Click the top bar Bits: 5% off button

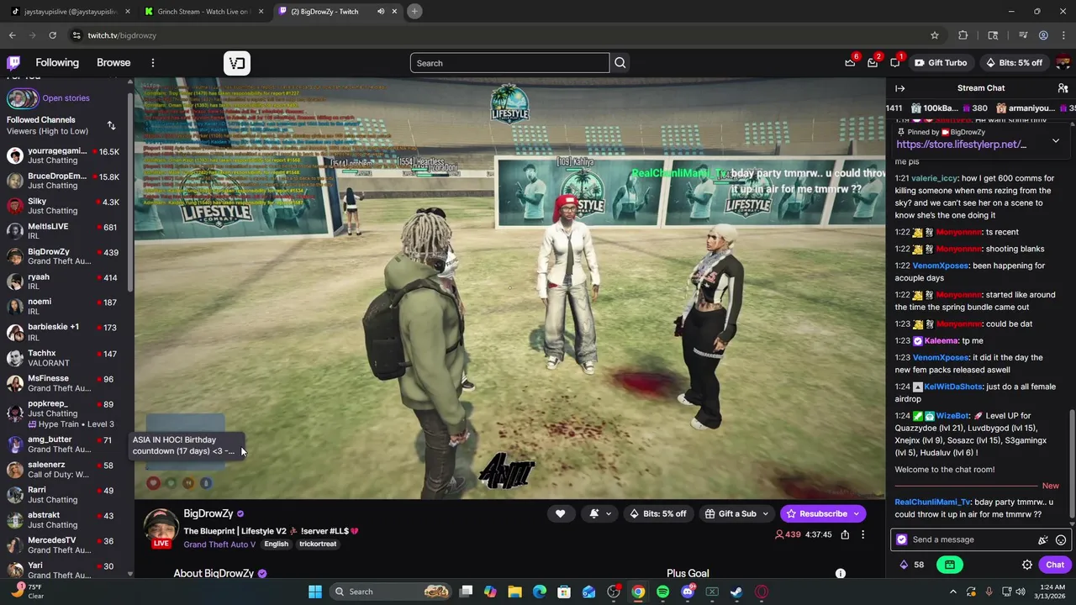point(1013,63)
